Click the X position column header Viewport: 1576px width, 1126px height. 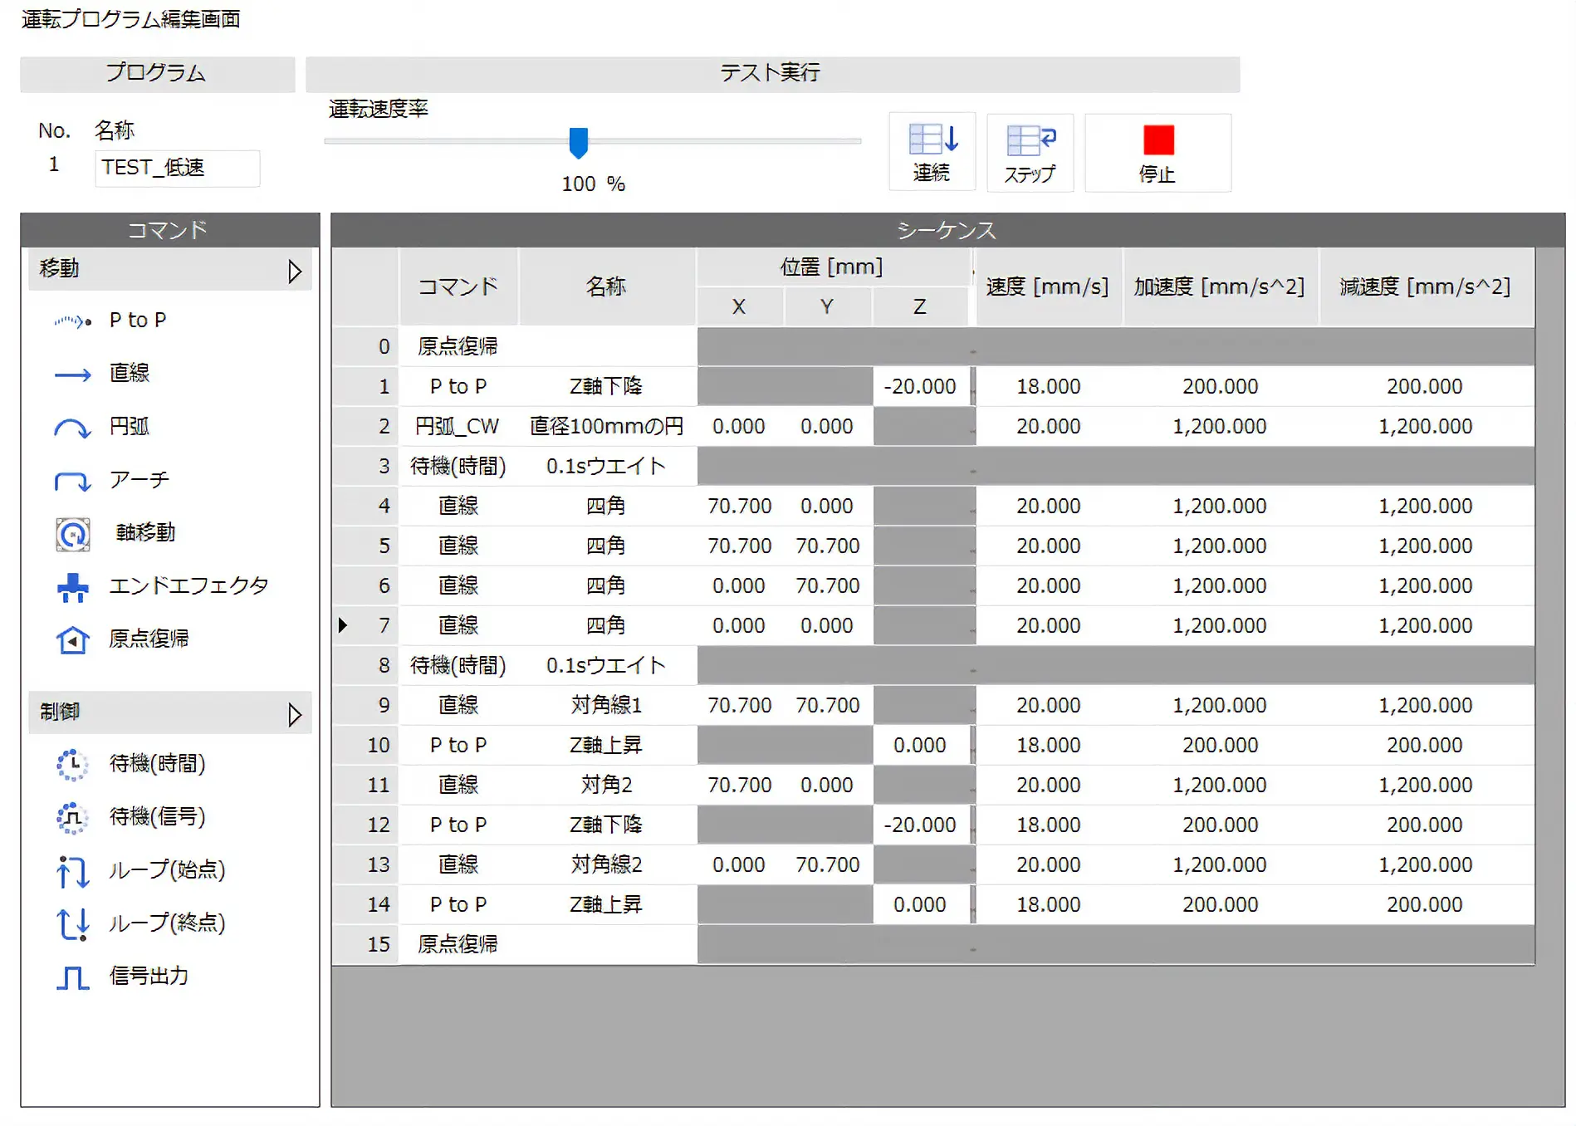pos(739,306)
